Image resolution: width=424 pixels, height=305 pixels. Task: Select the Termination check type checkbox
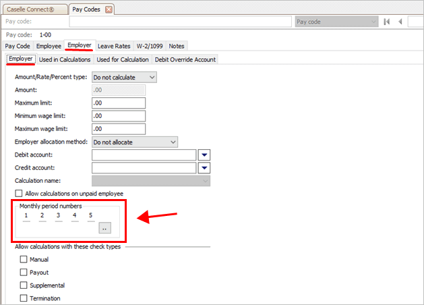24,298
